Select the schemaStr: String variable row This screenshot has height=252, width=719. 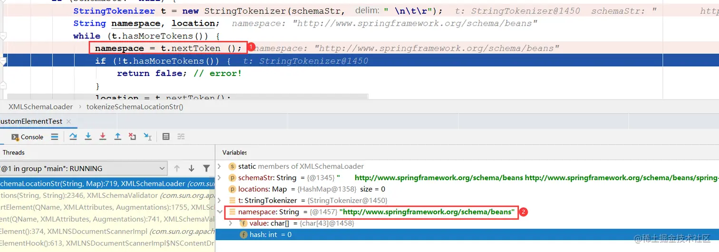467,178
